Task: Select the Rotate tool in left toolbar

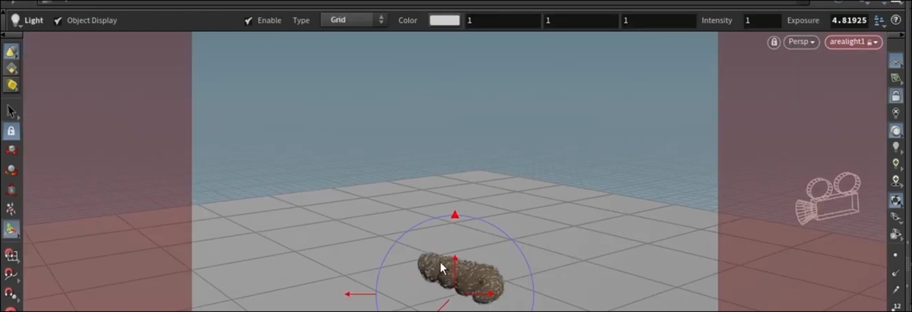Action: click(x=11, y=170)
